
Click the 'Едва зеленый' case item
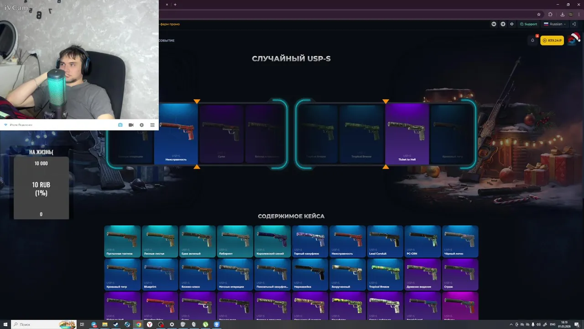tap(197, 241)
